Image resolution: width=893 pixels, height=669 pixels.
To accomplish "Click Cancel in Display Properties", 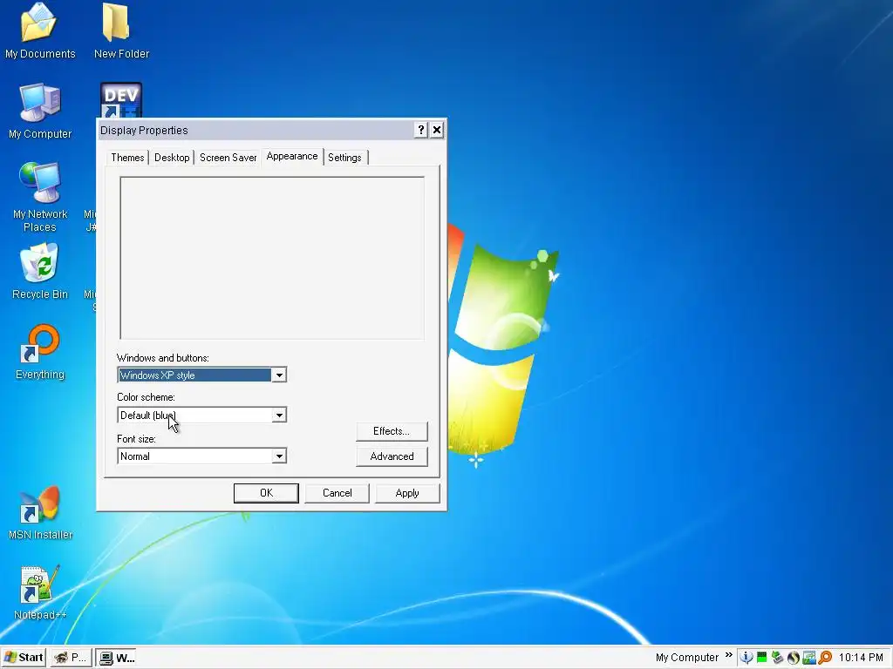I will 337,493.
